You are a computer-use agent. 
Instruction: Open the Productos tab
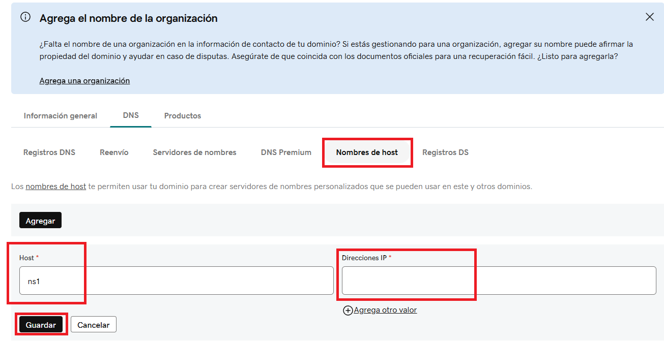182,116
